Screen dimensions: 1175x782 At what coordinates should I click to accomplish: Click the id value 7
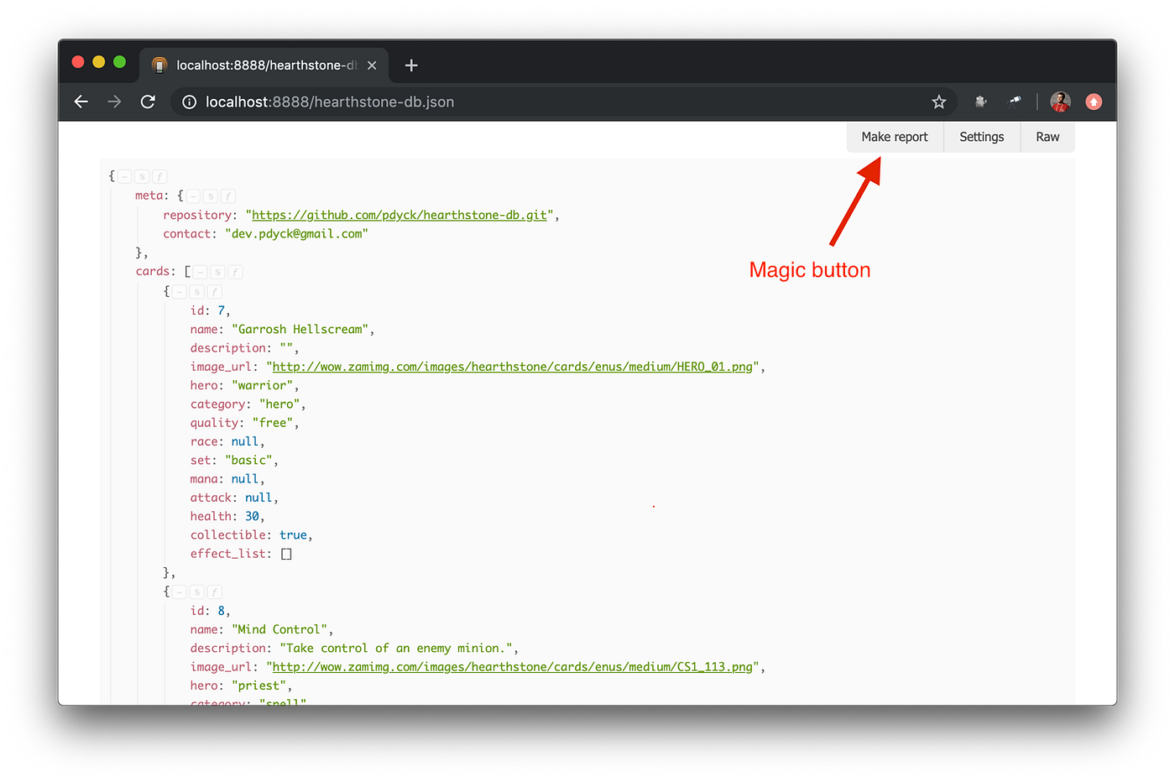click(222, 311)
